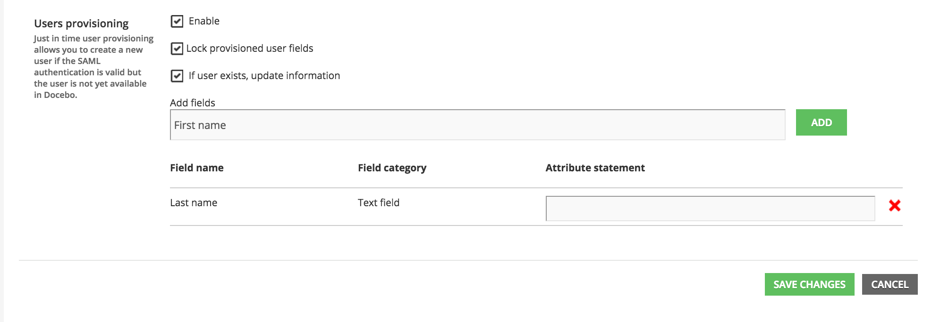Screen dimensions: 932x322
Task: Remove the Last name field row
Action: coord(894,206)
